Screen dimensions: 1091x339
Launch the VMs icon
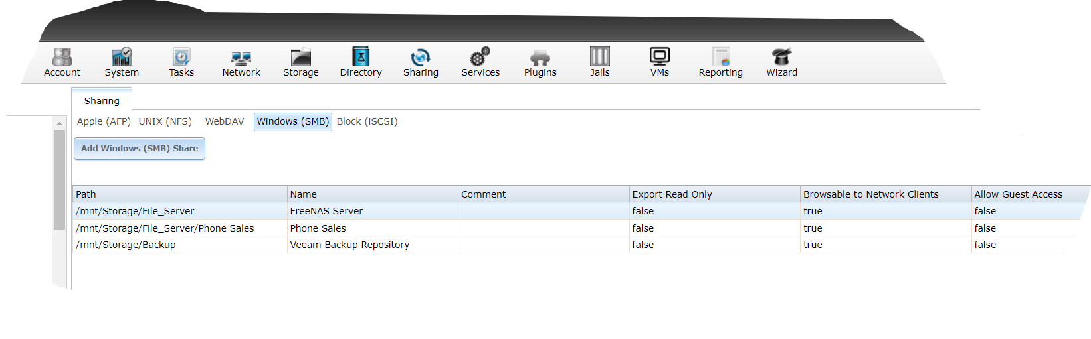pos(660,58)
